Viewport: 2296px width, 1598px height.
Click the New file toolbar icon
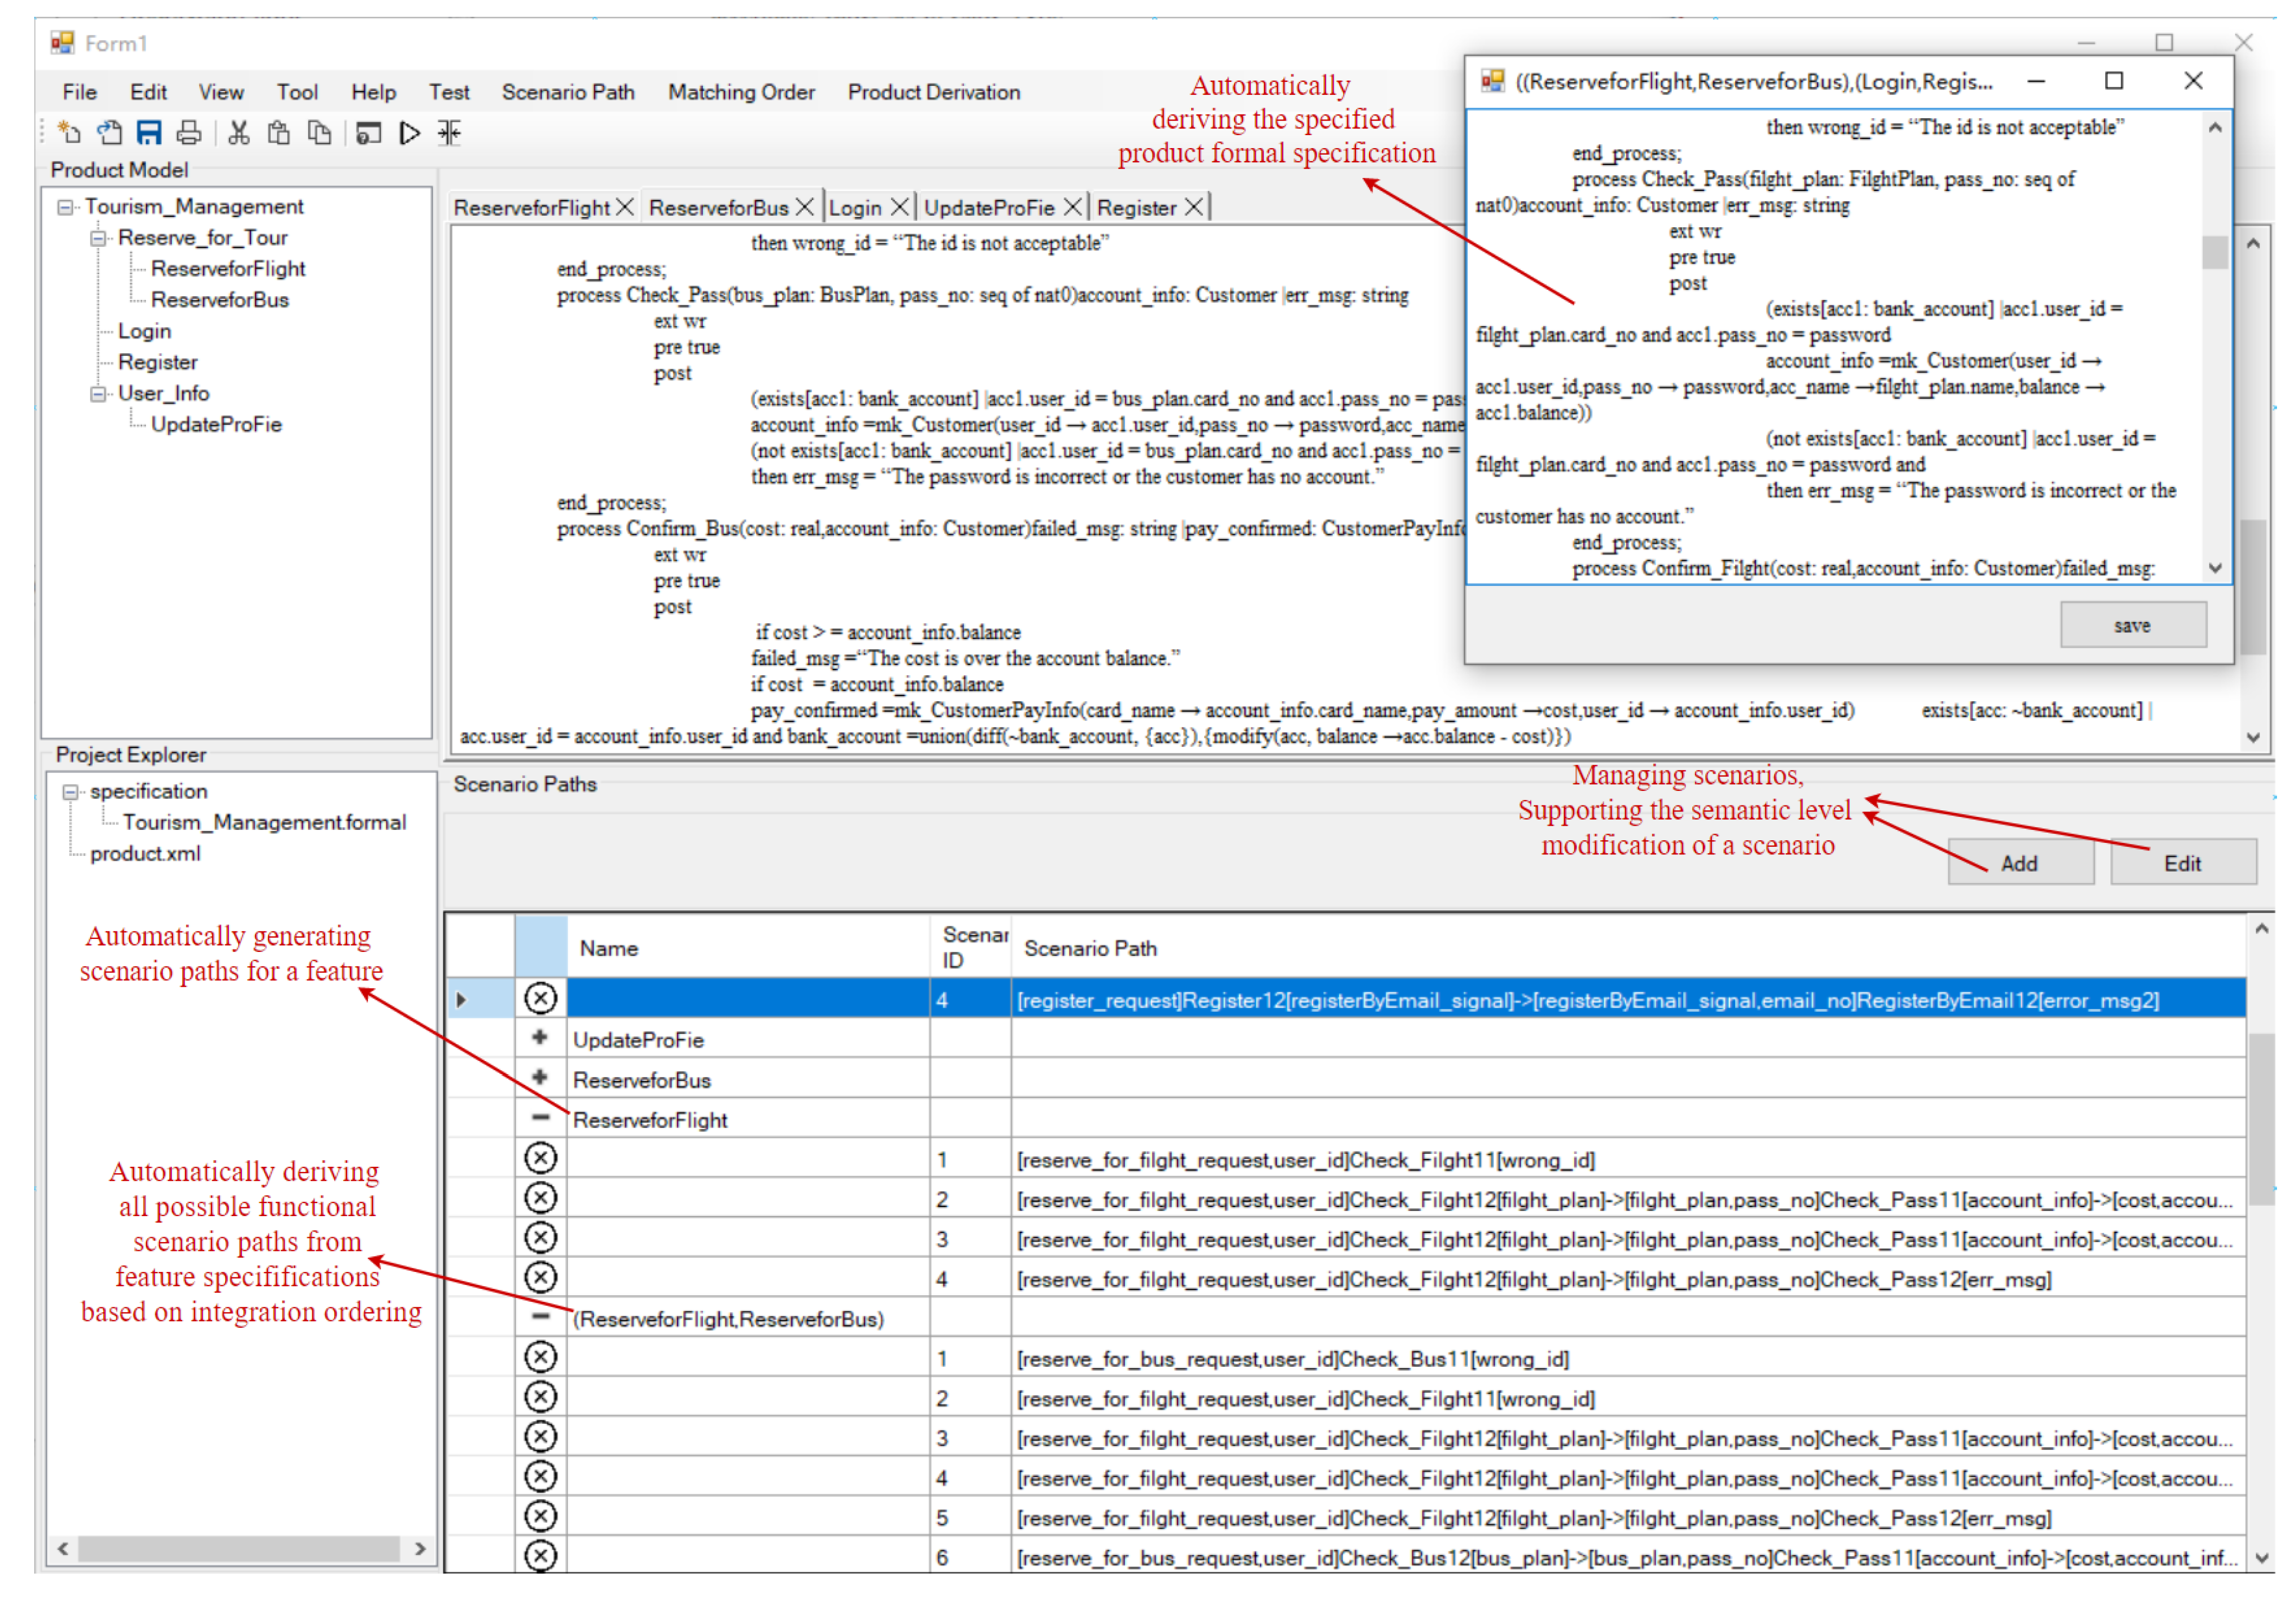[x=70, y=133]
